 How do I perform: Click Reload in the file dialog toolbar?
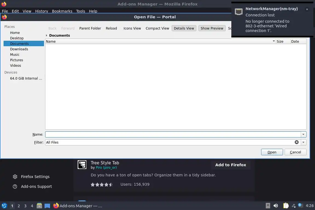click(x=111, y=28)
